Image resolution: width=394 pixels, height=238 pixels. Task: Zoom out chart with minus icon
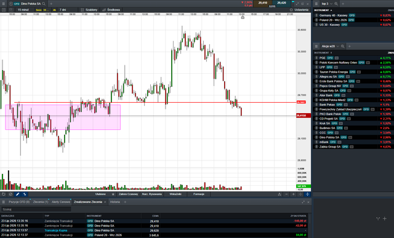click(x=286, y=194)
